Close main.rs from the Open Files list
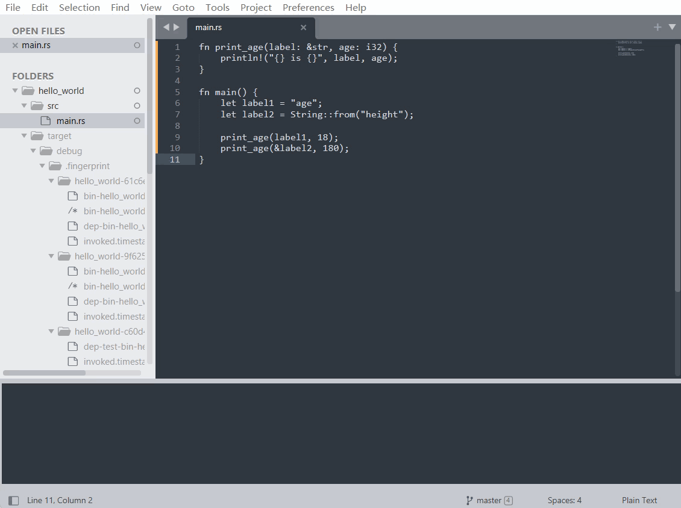 [x=14, y=45]
